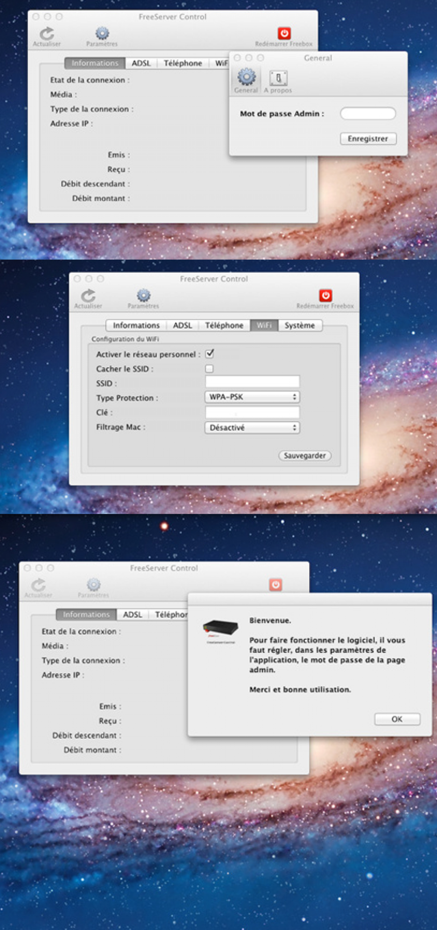Click OK in Bienvenue dialog
437x930 pixels.
point(397,719)
